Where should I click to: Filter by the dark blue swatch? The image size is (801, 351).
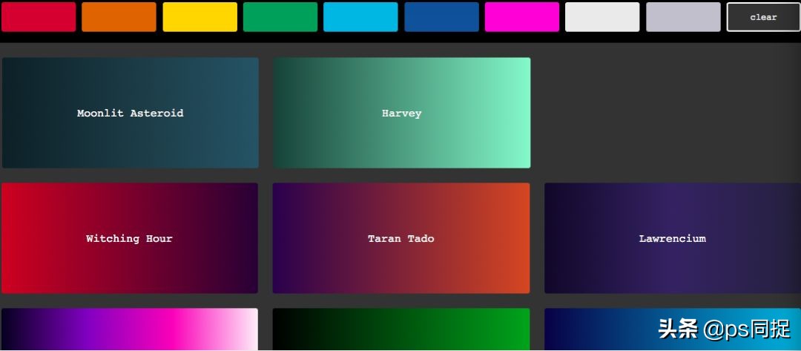point(442,17)
